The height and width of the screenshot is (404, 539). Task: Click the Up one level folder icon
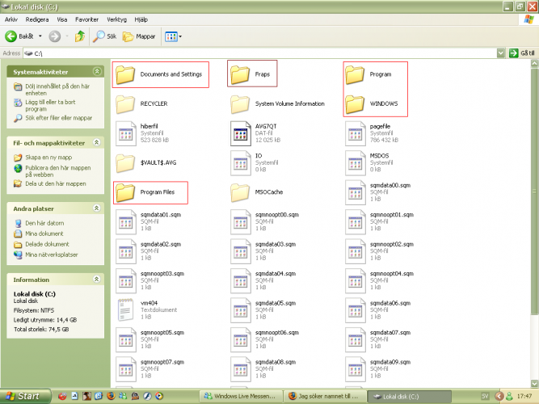tap(80, 36)
